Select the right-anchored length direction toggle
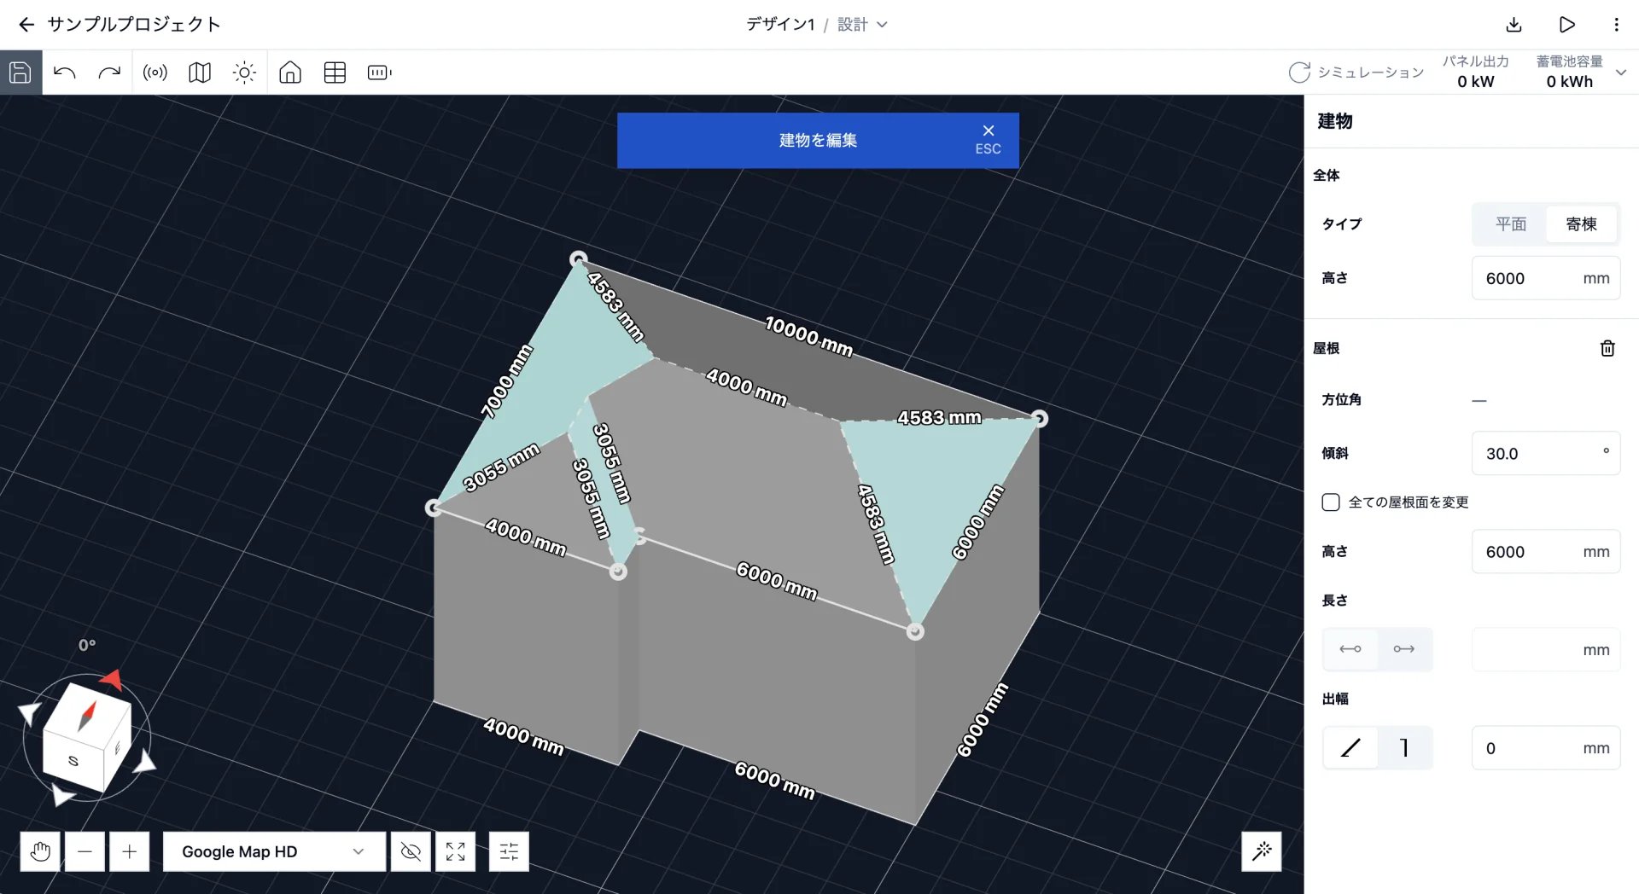The width and height of the screenshot is (1639, 894). 1404,649
